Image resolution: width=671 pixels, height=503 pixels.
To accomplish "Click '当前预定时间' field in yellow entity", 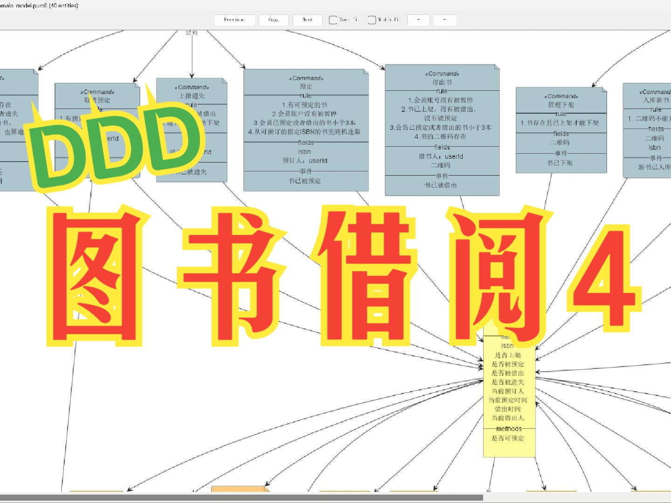I will [x=508, y=400].
